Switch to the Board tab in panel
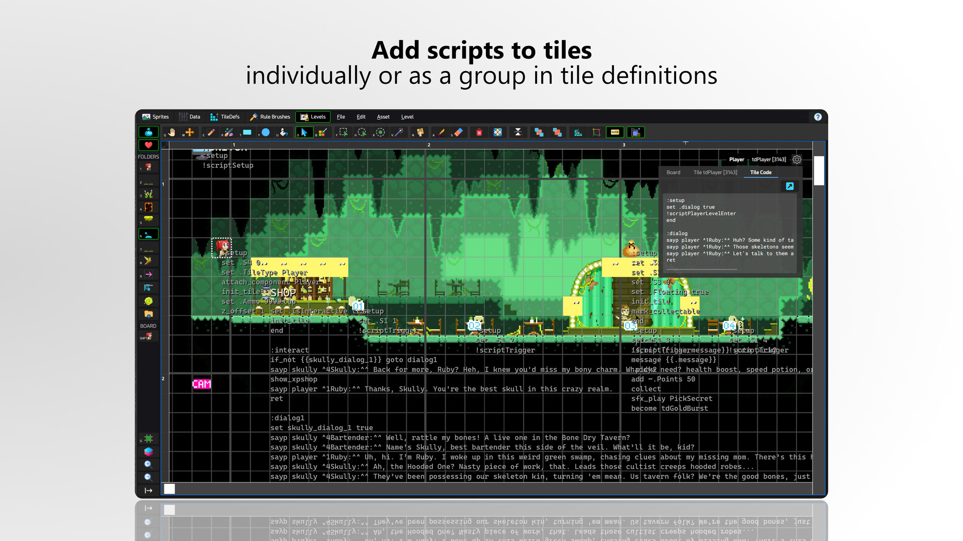 [673, 172]
